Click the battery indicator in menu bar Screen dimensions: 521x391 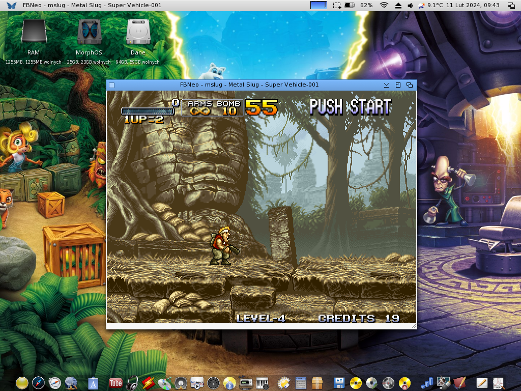tap(350, 5)
